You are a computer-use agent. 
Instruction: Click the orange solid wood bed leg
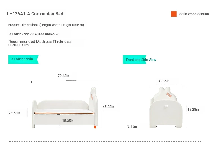point(95,127)
